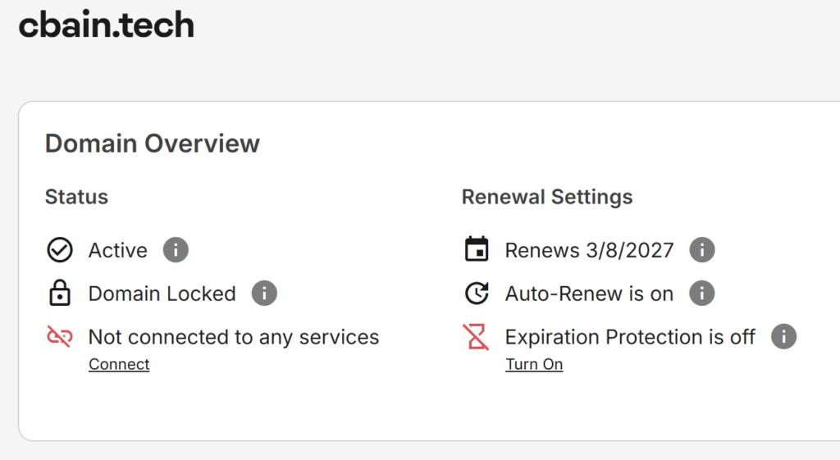
Task: Click the calendar icon beside the renewal date
Action: 477,249
